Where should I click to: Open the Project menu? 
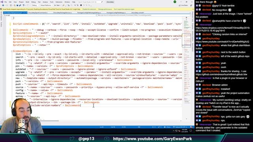(21, 2)
